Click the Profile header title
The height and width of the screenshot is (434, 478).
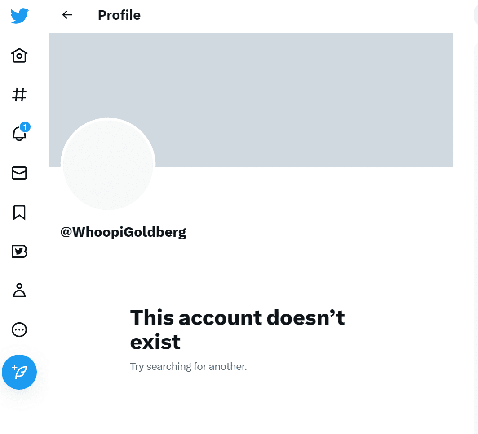(119, 15)
